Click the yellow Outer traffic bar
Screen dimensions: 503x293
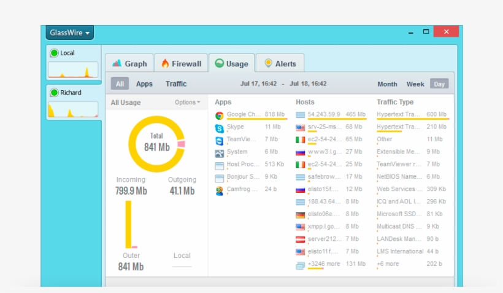pyautogui.click(x=128, y=224)
